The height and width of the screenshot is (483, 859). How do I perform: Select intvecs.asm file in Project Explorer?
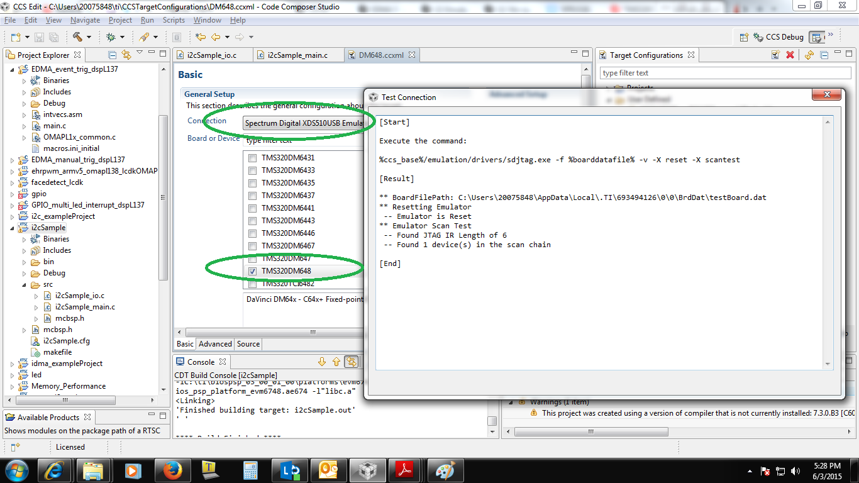[62, 114]
